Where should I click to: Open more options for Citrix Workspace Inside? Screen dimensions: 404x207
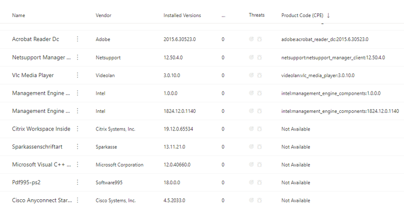(x=77, y=129)
